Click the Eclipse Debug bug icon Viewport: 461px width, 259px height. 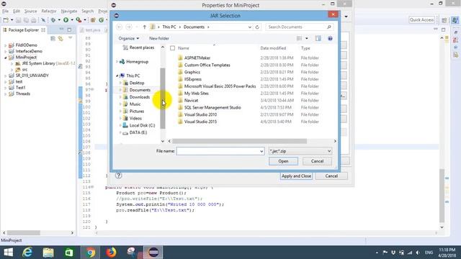53,20
